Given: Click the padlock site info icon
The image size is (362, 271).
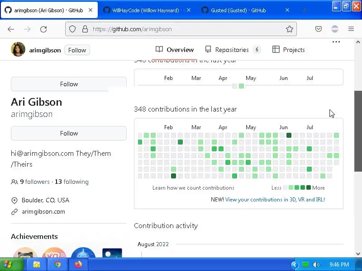Looking at the screenshot, I should [x=85, y=29].
